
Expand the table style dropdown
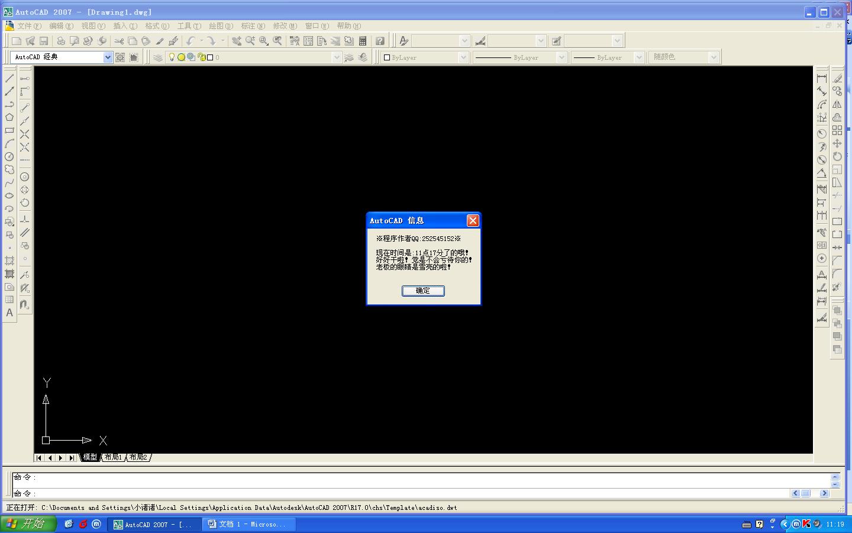tap(617, 41)
